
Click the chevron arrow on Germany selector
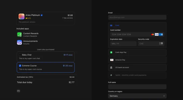point(164,96)
